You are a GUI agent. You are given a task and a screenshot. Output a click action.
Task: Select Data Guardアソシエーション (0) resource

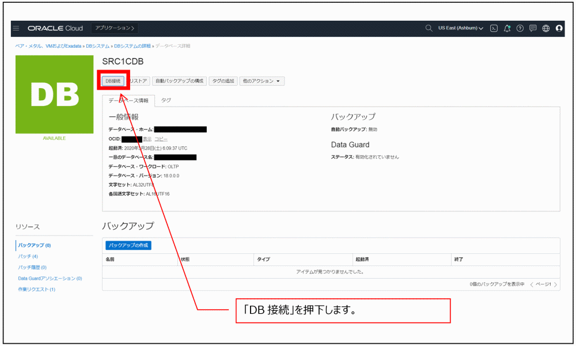pos(50,279)
